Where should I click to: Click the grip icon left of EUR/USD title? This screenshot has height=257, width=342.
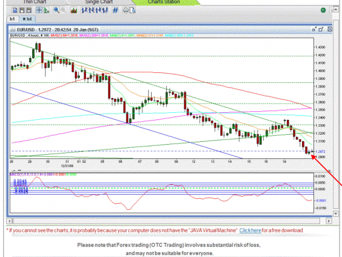13,30
